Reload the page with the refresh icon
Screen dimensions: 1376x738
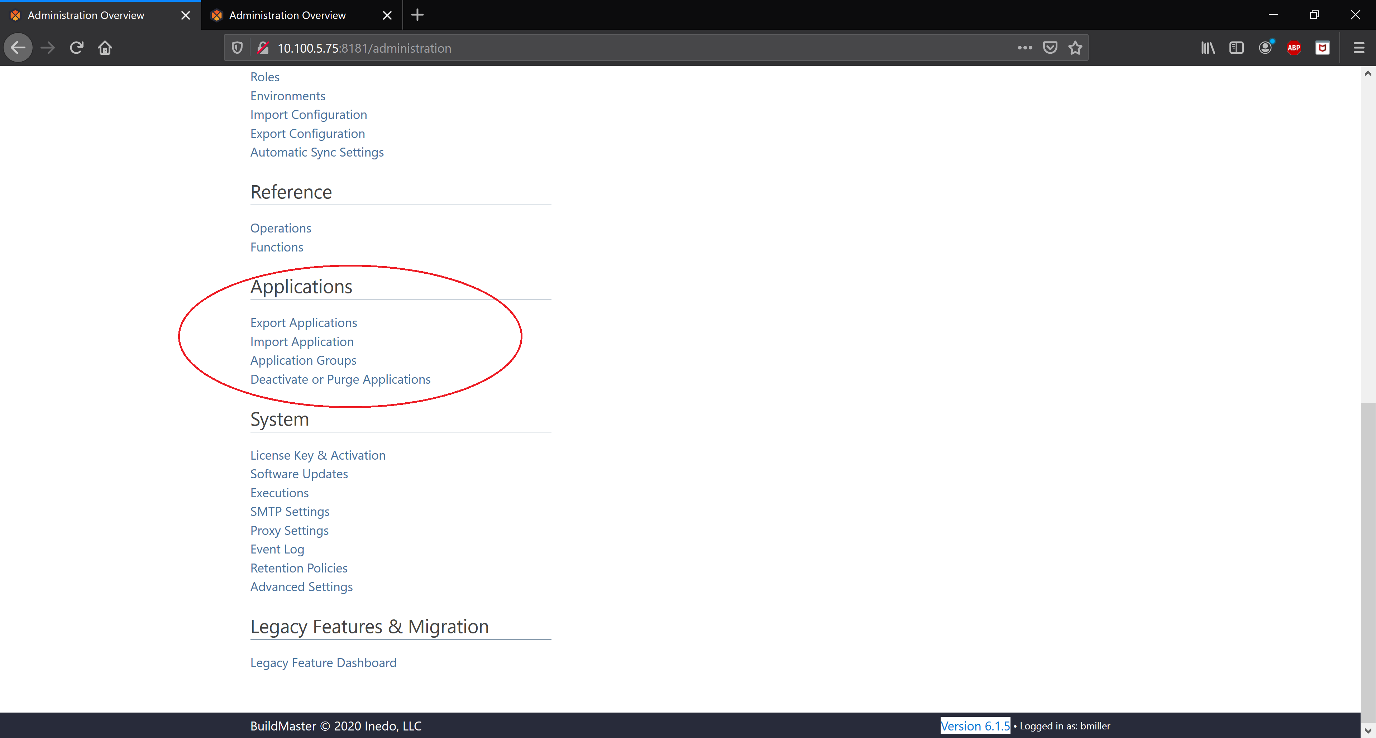(x=76, y=48)
